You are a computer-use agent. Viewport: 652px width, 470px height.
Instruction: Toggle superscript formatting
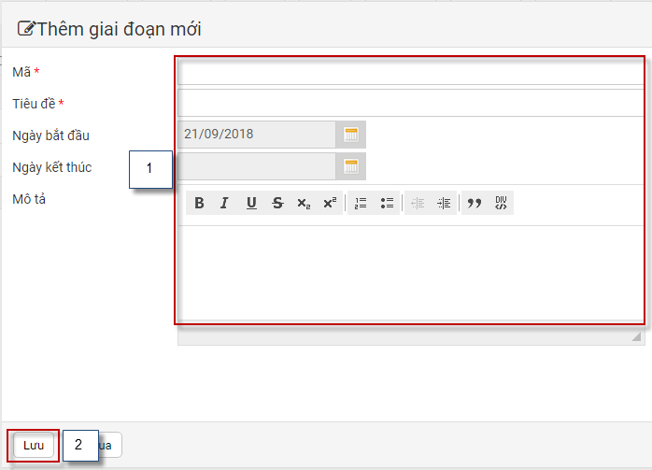329,203
